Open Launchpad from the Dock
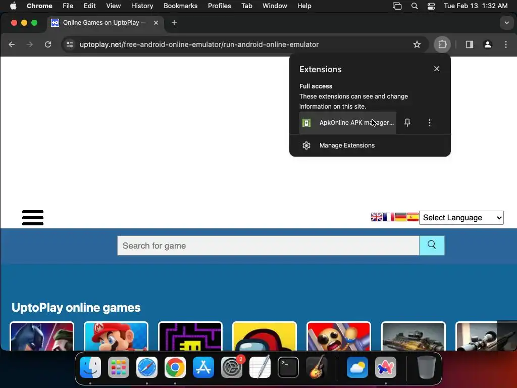The image size is (517, 388). 118,367
